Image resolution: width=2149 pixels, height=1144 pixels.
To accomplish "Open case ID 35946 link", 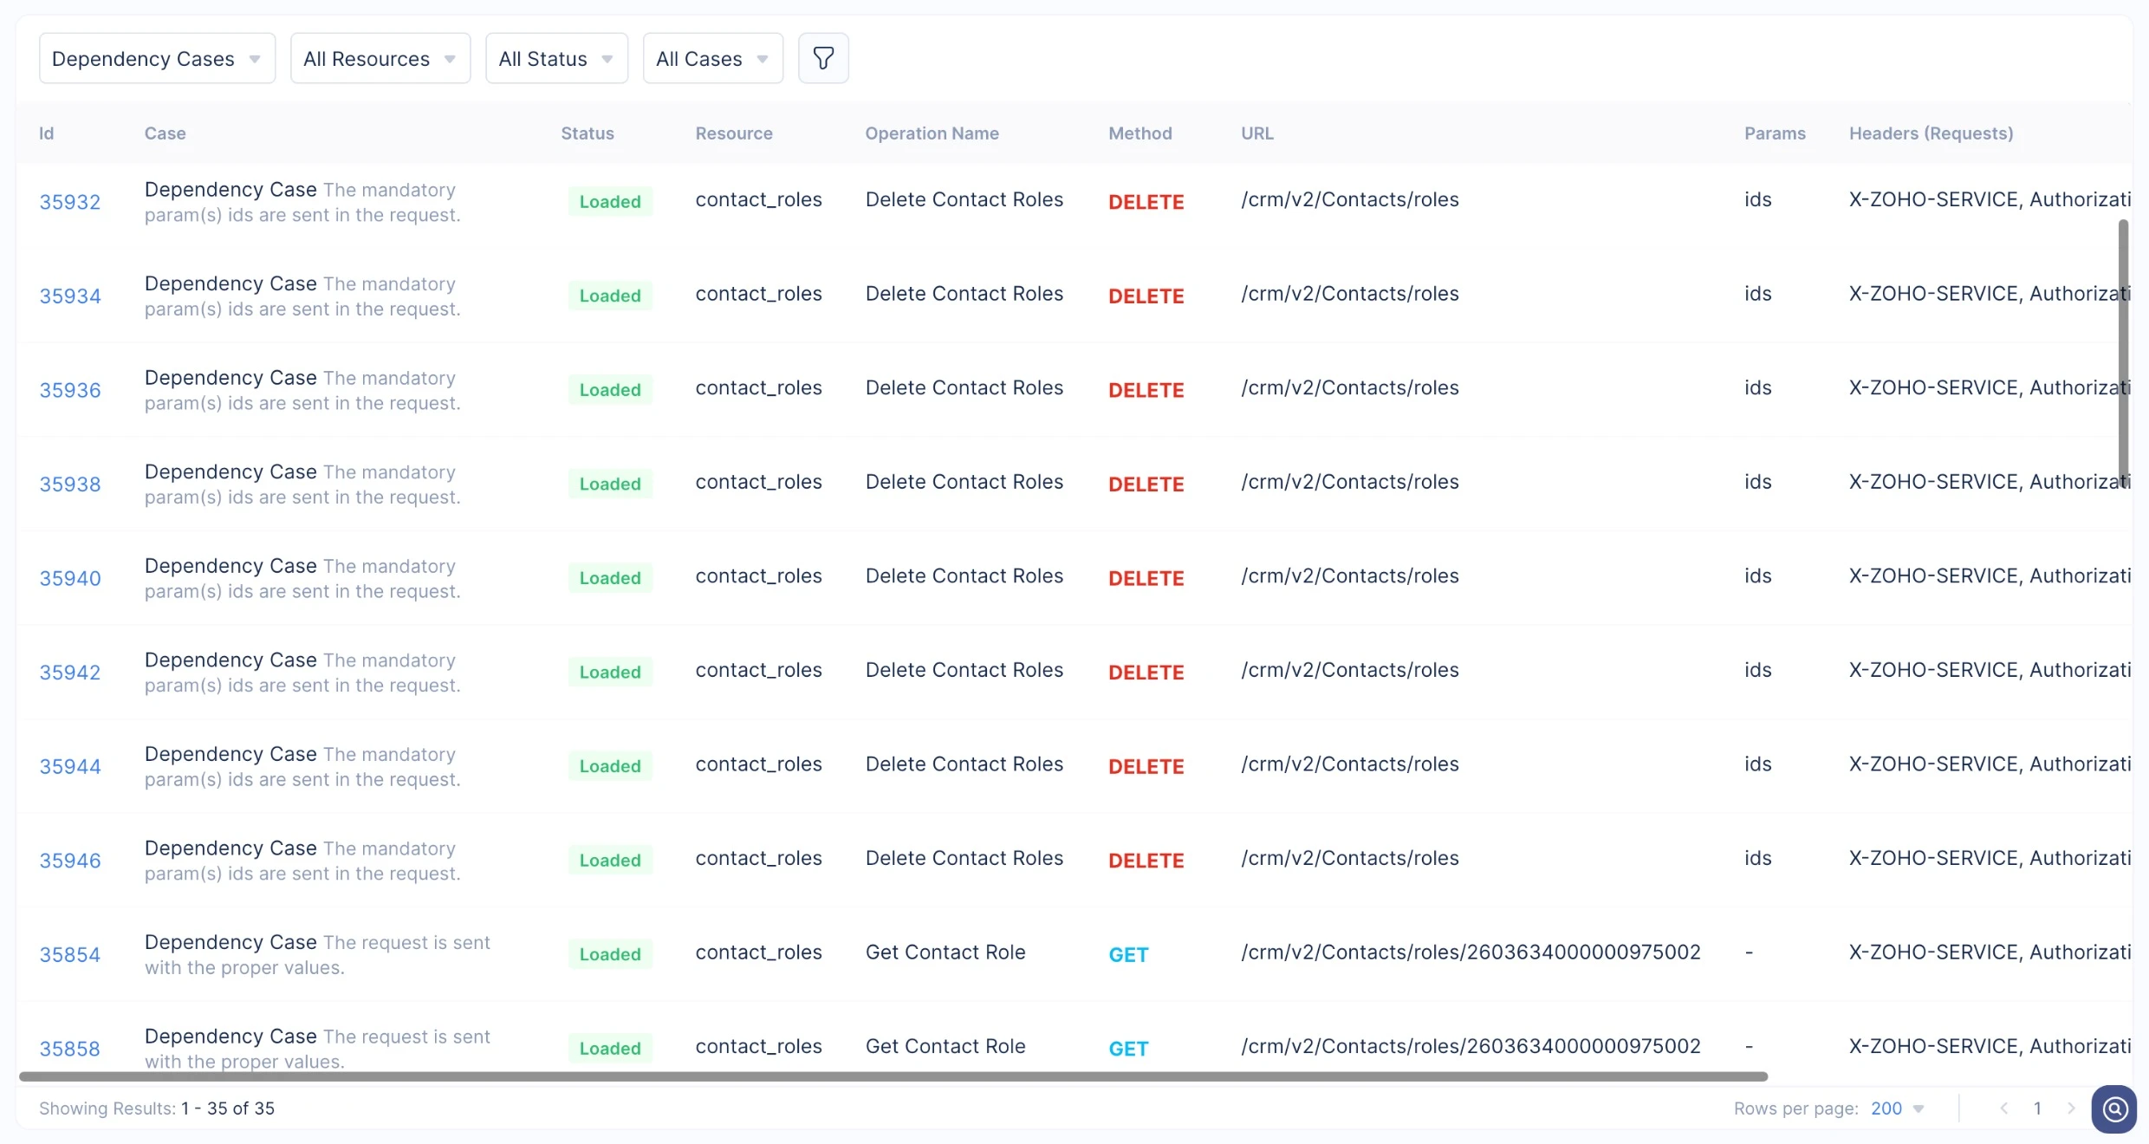I will tap(70, 861).
